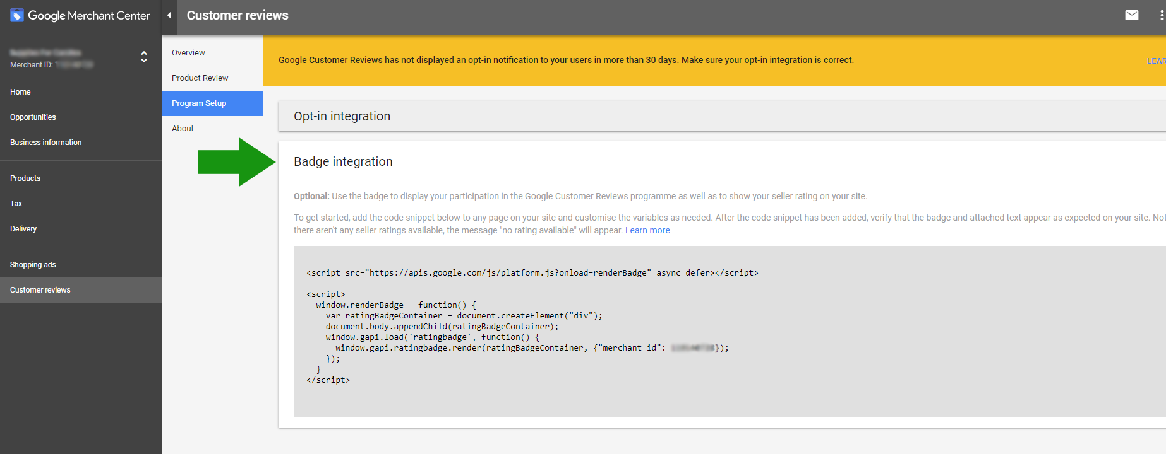Viewport: 1166px width, 454px height.
Task: Select Customer reviews in the sidebar
Action: 81,290
